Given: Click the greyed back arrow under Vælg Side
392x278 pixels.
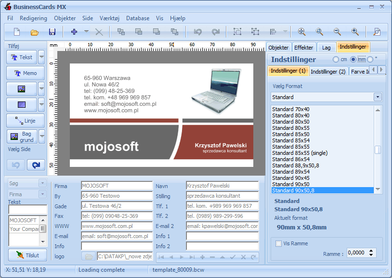Looking at the screenshot, I should point(16,165).
